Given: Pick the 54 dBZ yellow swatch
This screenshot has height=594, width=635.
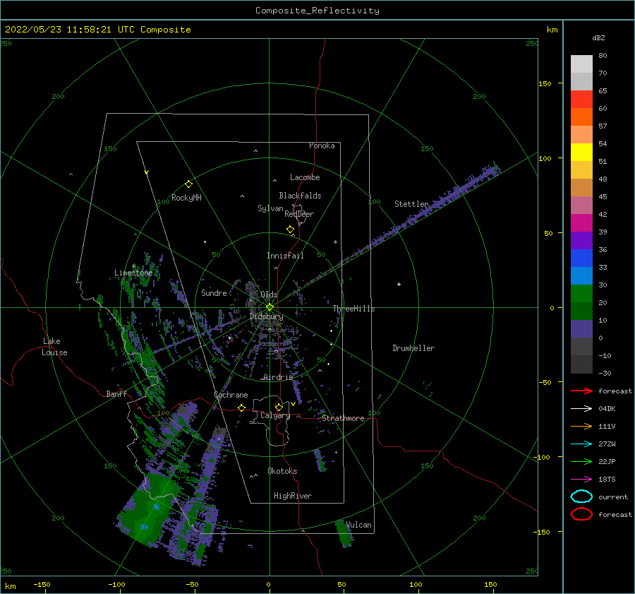Looking at the screenshot, I should point(581,152).
